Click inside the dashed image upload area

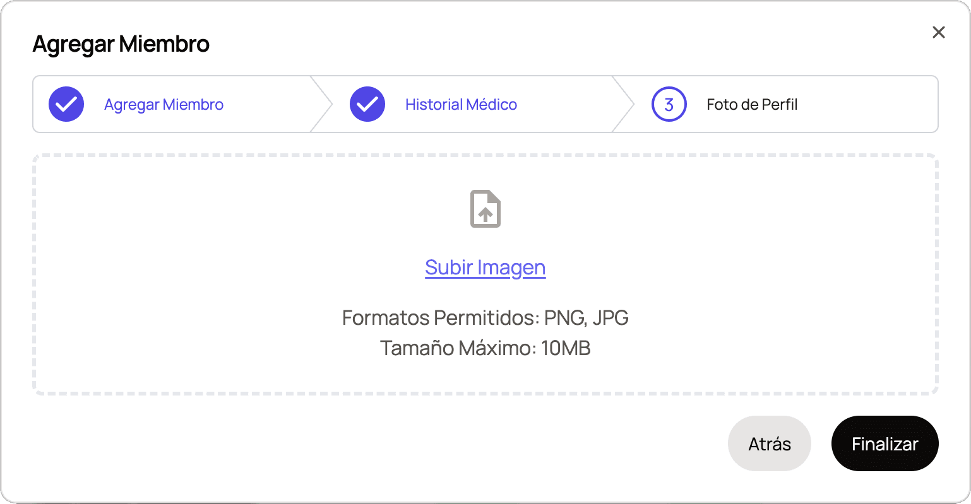pyautogui.click(x=485, y=273)
